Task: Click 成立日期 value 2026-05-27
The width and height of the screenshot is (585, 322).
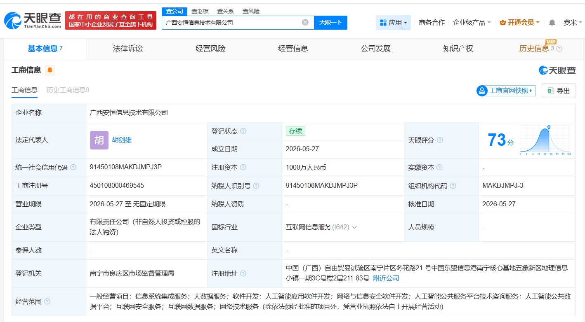Action: click(x=302, y=149)
